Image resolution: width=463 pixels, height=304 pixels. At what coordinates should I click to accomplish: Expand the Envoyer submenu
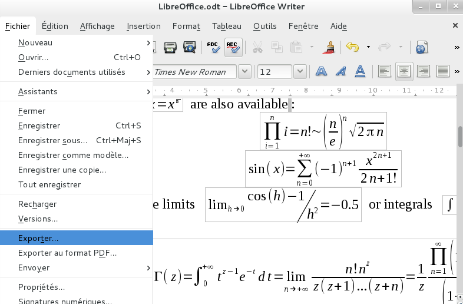click(x=77, y=268)
